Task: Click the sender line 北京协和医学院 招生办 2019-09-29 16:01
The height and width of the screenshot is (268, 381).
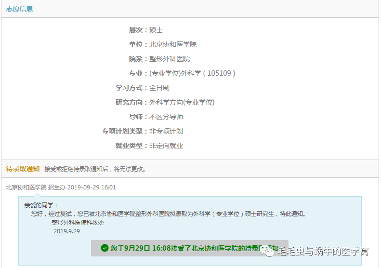Action: click(61, 188)
